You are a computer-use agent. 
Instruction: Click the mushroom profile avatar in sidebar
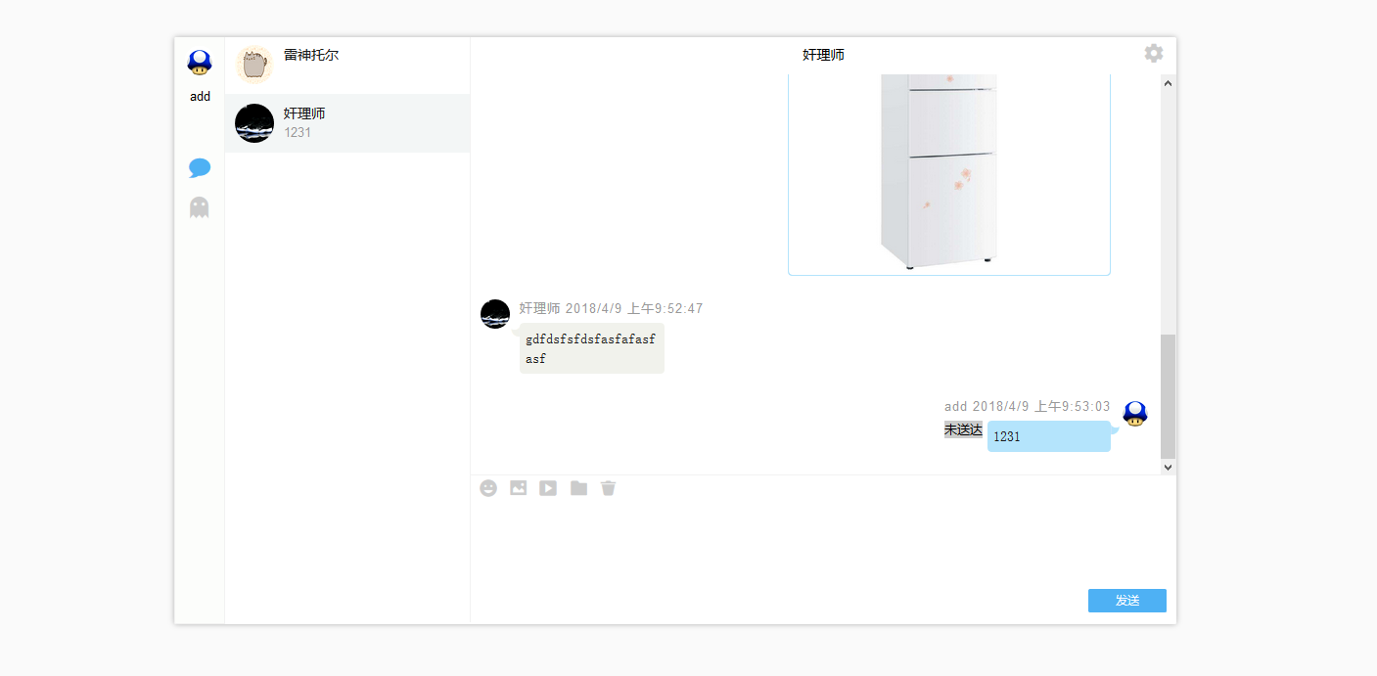tap(200, 63)
